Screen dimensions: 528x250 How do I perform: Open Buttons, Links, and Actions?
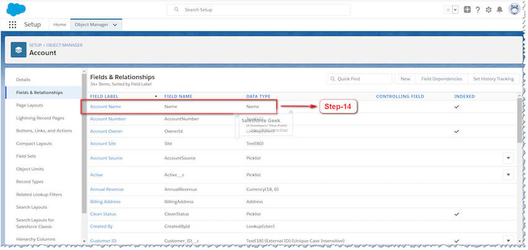[x=44, y=131]
